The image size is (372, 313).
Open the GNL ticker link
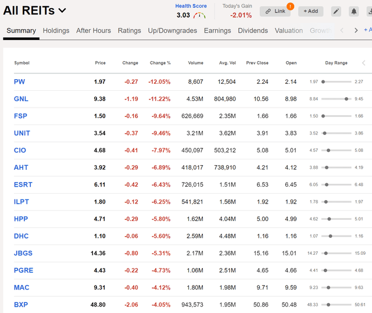tap(21, 99)
